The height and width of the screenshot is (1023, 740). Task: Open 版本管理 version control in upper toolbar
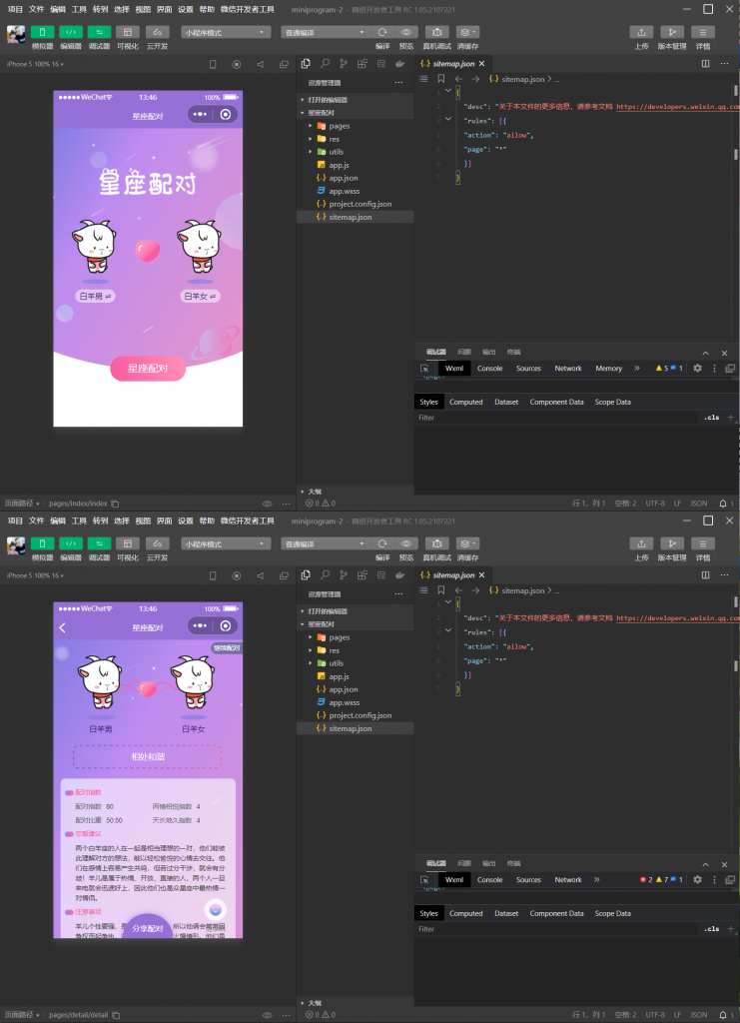[672, 32]
